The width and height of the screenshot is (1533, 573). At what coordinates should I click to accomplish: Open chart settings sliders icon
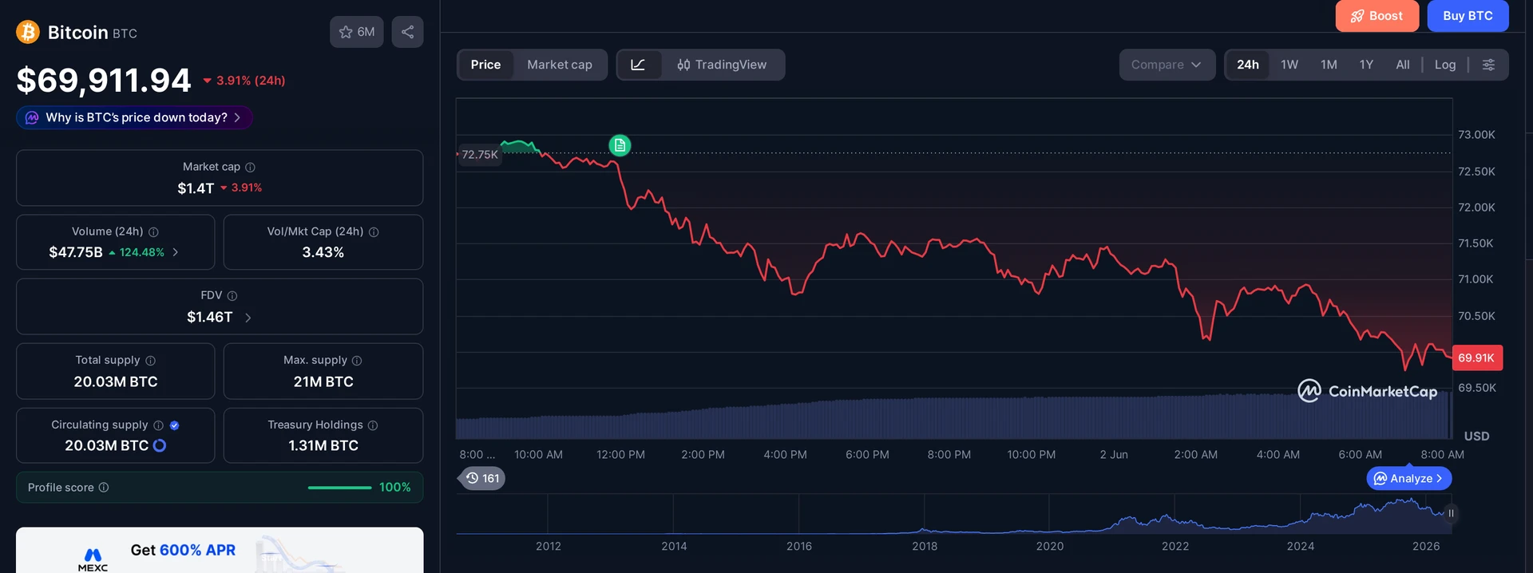coord(1488,65)
